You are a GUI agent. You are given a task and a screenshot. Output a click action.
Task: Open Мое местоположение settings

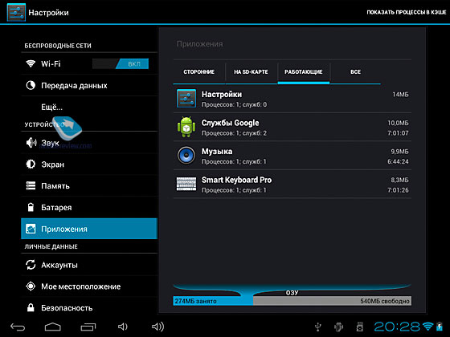click(x=89, y=286)
